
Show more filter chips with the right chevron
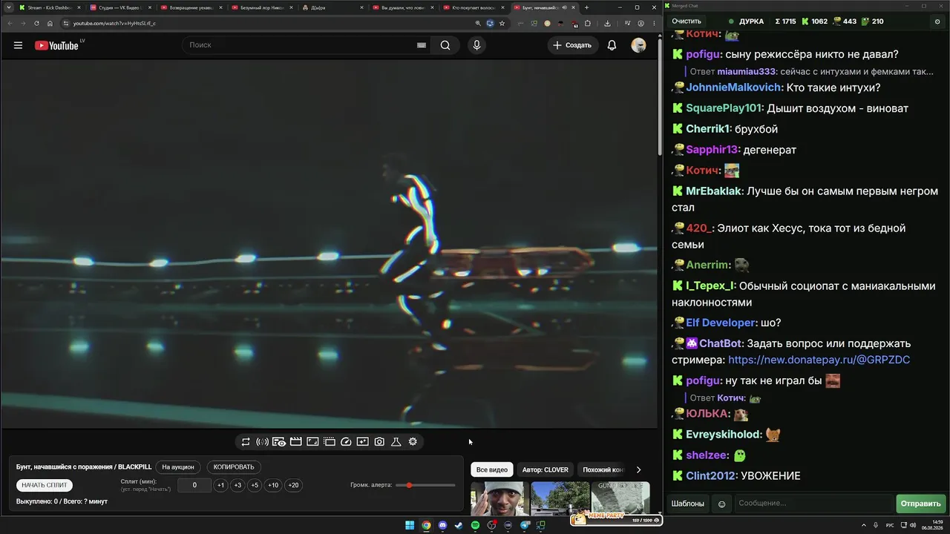coord(638,469)
